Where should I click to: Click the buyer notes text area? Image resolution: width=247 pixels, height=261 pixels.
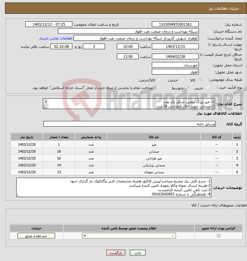(114, 187)
